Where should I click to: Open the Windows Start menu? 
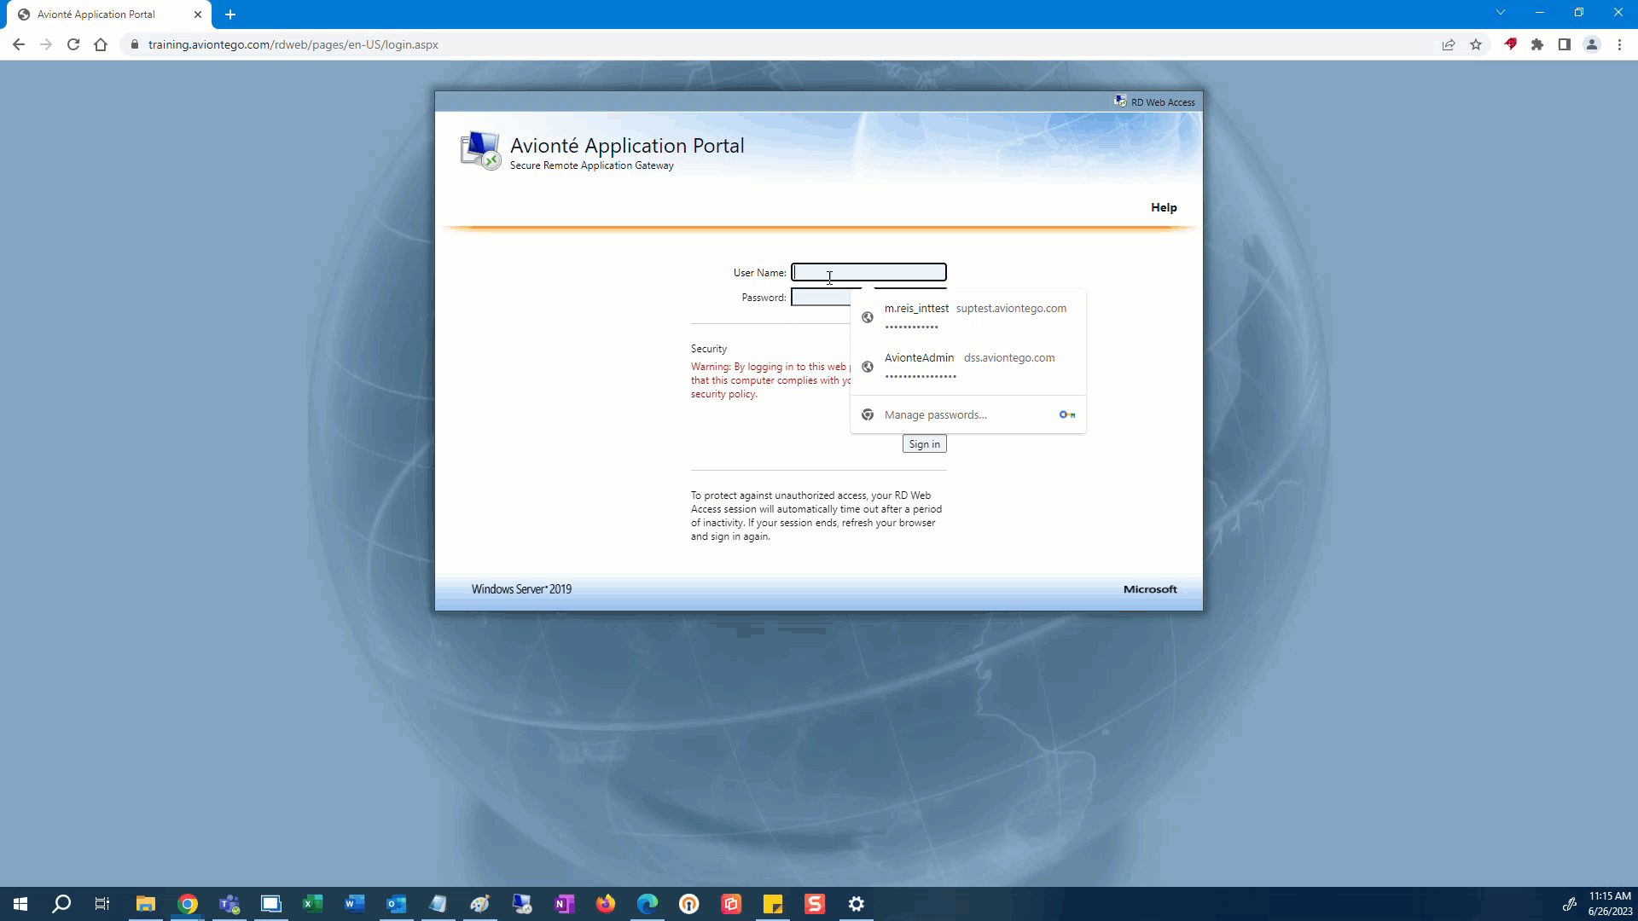(20, 904)
